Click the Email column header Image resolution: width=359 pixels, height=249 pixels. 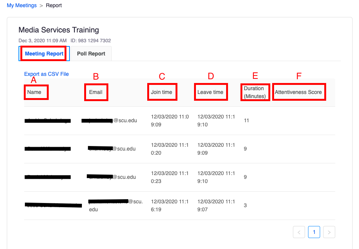[96, 92]
